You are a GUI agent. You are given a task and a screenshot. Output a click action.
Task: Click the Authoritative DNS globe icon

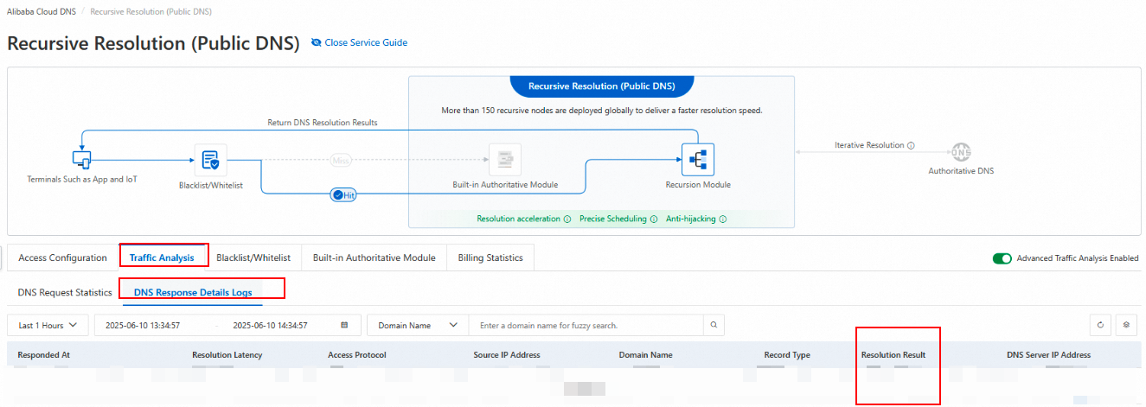click(961, 152)
